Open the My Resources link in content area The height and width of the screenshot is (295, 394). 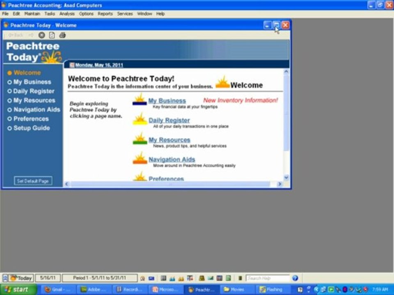tap(170, 140)
